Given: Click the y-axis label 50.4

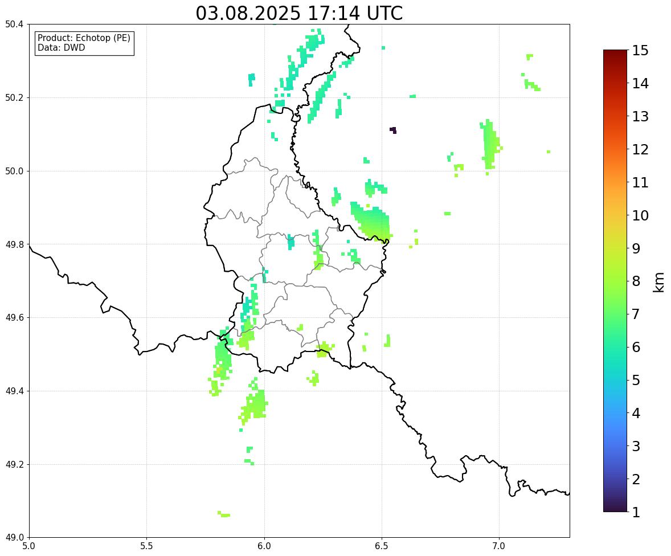Looking at the screenshot, I should [14, 24].
